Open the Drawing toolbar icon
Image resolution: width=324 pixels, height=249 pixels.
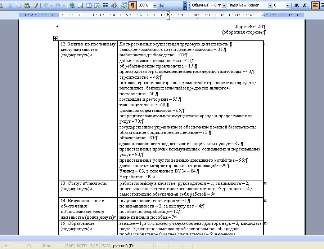point(114,5)
